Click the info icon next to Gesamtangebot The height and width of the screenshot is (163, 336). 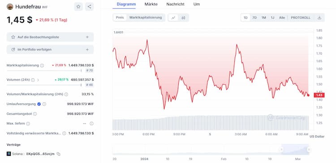point(34,114)
